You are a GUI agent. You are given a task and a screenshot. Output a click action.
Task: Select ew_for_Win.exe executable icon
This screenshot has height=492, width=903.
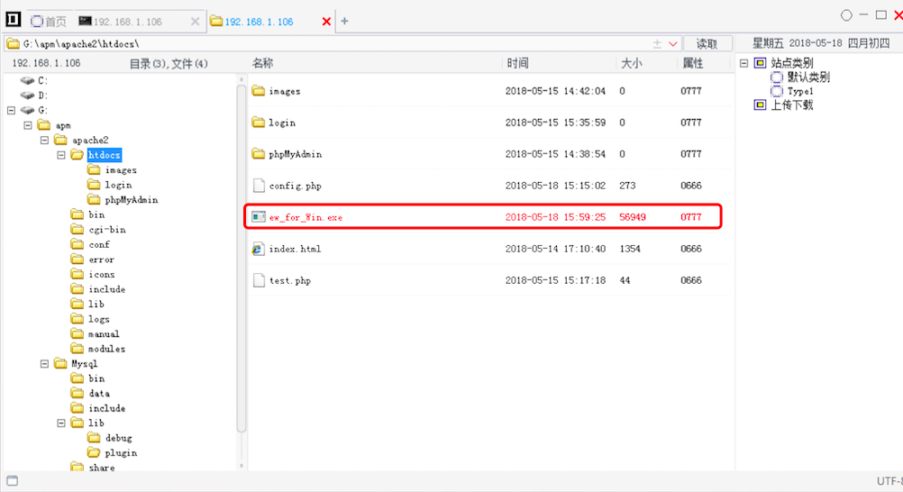(x=259, y=216)
